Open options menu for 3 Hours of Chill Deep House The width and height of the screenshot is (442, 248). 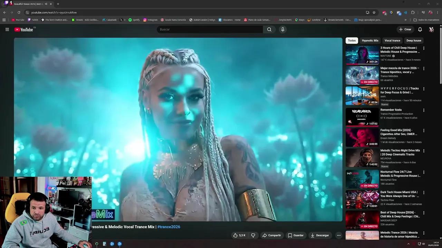tap(424, 48)
